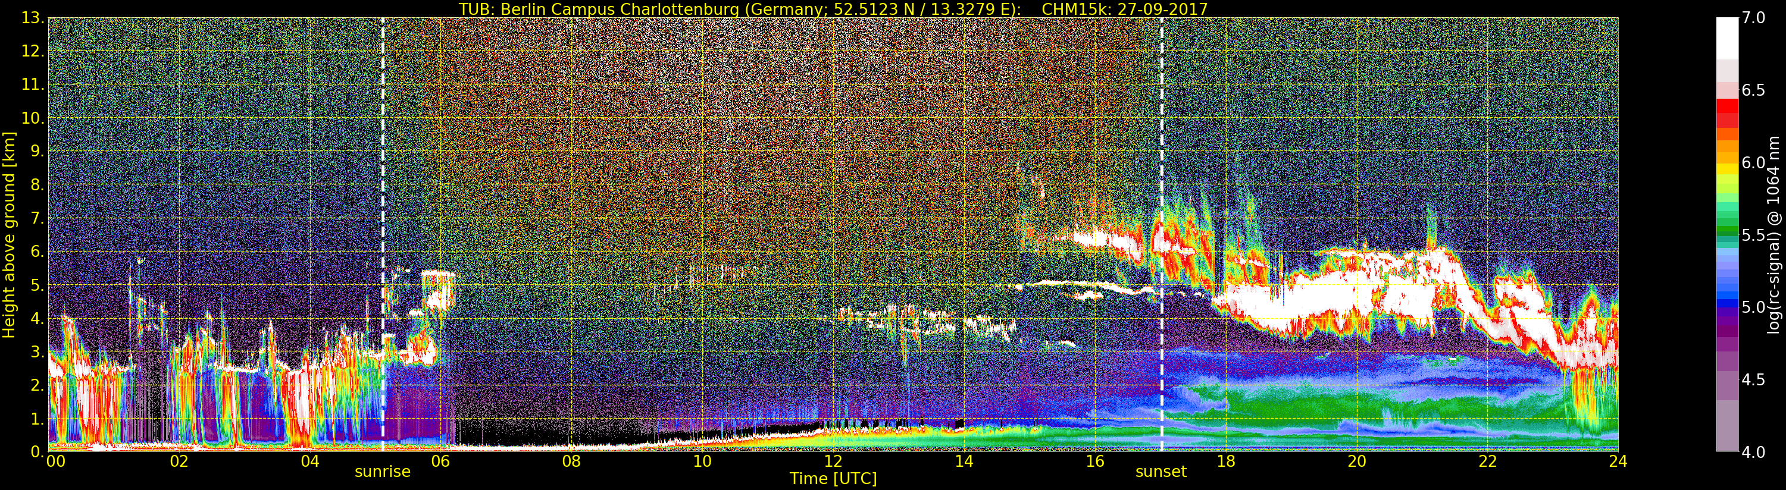Select the '11.' height axis tick label
Image resolution: width=1786 pixels, height=490 pixels.
[33, 84]
